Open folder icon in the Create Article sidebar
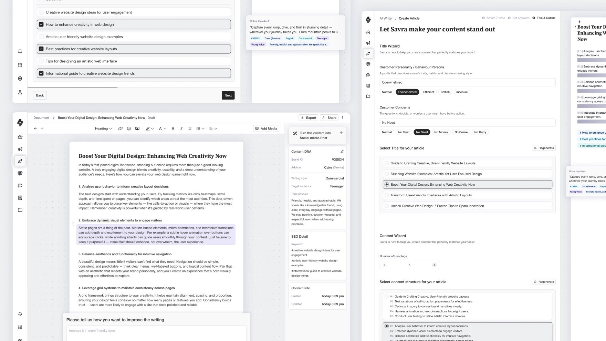This screenshot has height=341, width=606. point(368,96)
